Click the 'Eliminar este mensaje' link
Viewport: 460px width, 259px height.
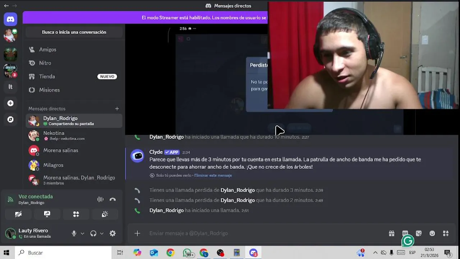click(x=213, y=176)
